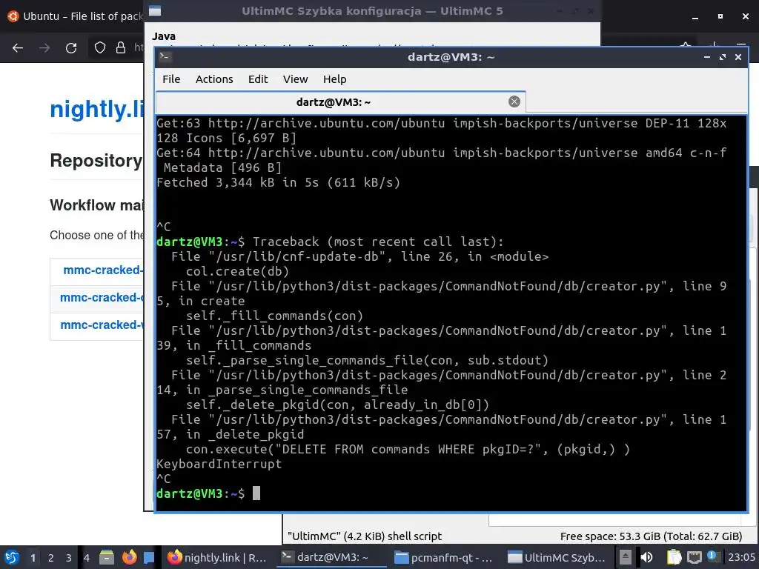Open the Edit menu in terminal
Screen dimensions: 759x569
257,79
